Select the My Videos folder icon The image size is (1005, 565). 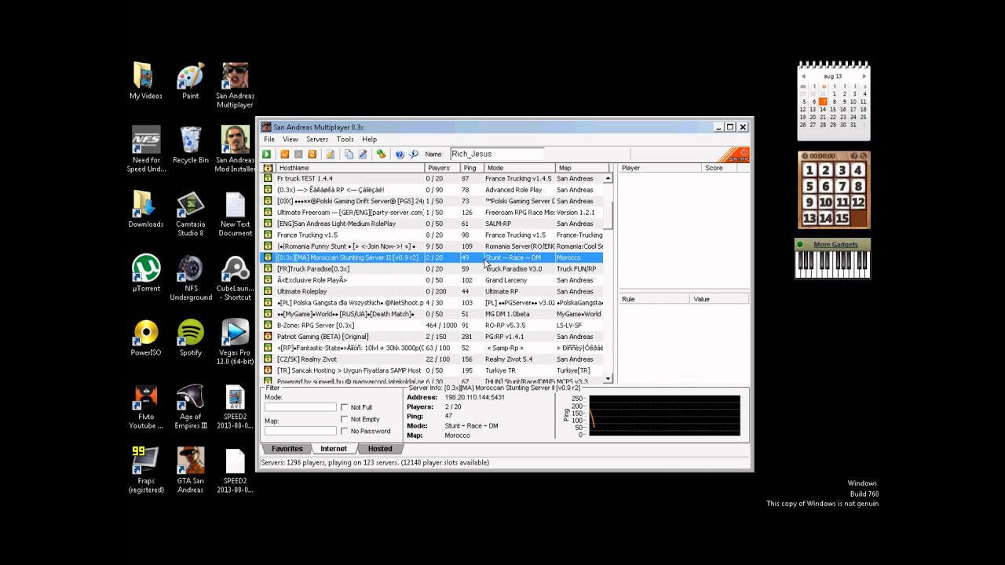(x=146, y=81)
